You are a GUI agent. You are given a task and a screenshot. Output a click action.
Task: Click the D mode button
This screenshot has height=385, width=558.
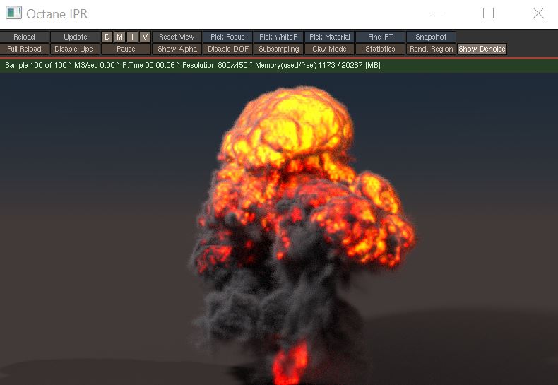point(107,37)
